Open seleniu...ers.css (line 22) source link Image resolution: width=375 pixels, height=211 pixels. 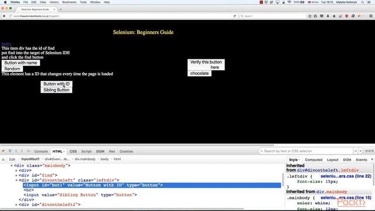(x=346, y=176)
